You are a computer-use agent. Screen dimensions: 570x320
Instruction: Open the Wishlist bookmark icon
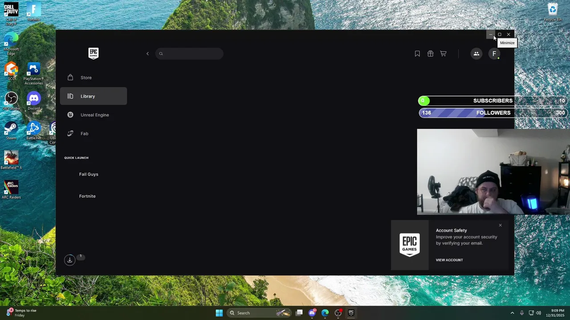(417, 54)
